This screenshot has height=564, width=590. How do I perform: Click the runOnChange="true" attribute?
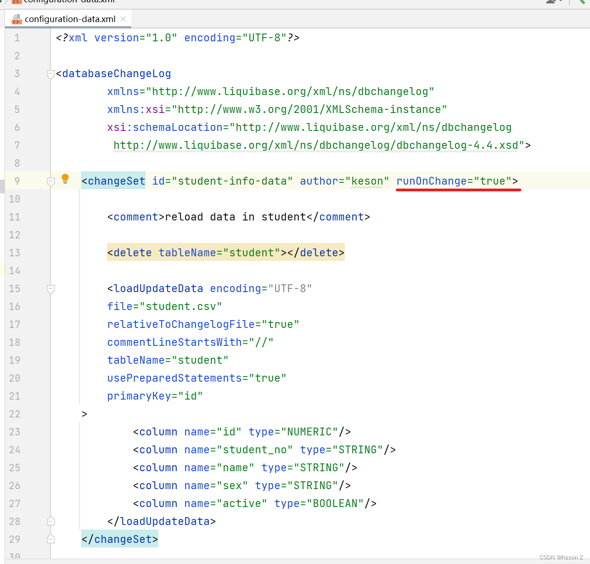[x=454, y=181]
